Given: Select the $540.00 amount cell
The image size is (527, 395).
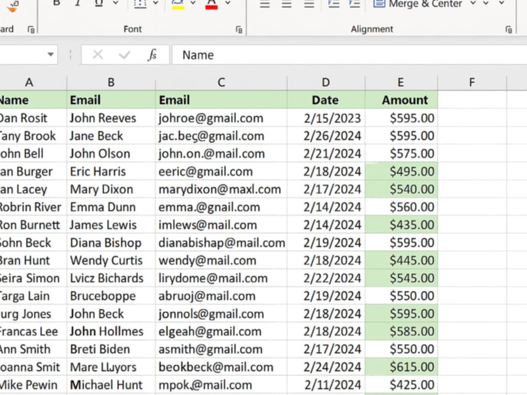Looking at the screenshot, I should (x=401, y=189).
